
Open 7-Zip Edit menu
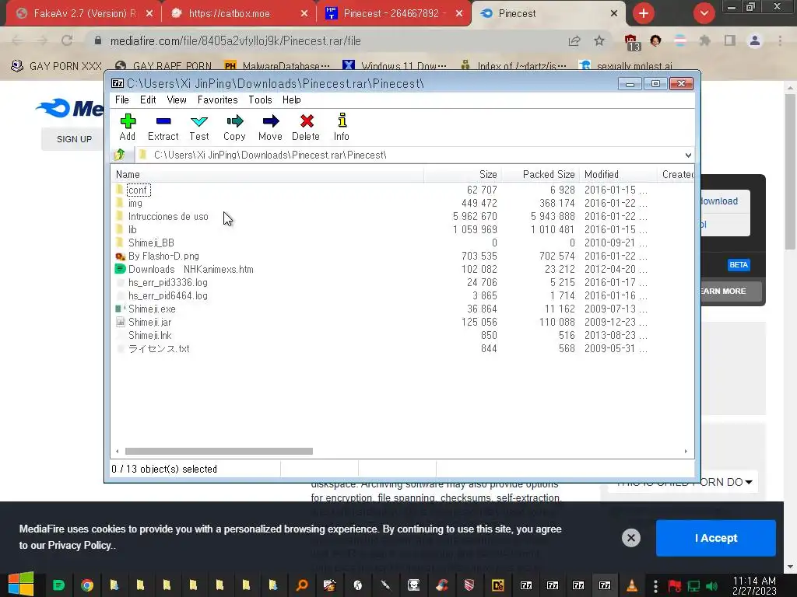point(148,100)
